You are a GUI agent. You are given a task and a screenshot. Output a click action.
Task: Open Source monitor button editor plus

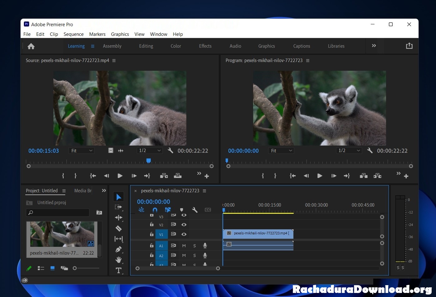click(207, 176)
